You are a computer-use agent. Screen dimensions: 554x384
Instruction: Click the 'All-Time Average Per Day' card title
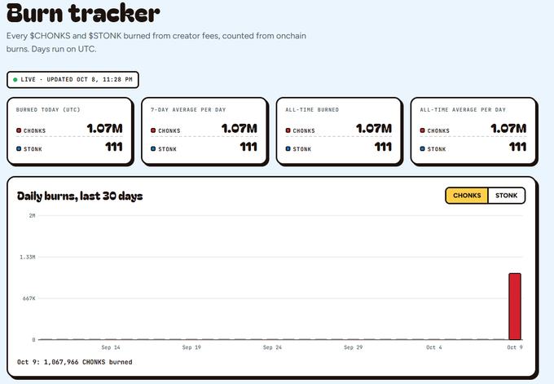click(x=463, y=109)
